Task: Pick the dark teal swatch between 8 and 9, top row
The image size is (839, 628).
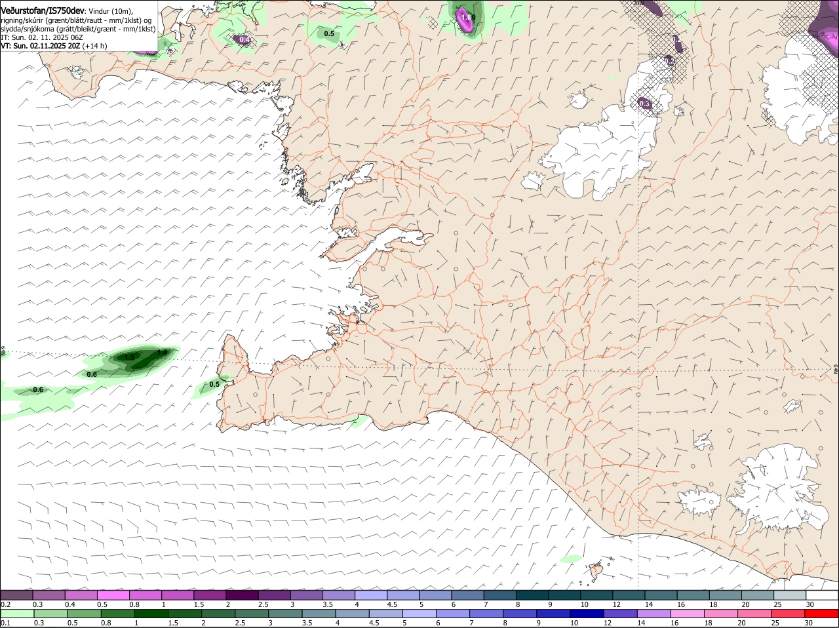Action: tap(532, 595)
